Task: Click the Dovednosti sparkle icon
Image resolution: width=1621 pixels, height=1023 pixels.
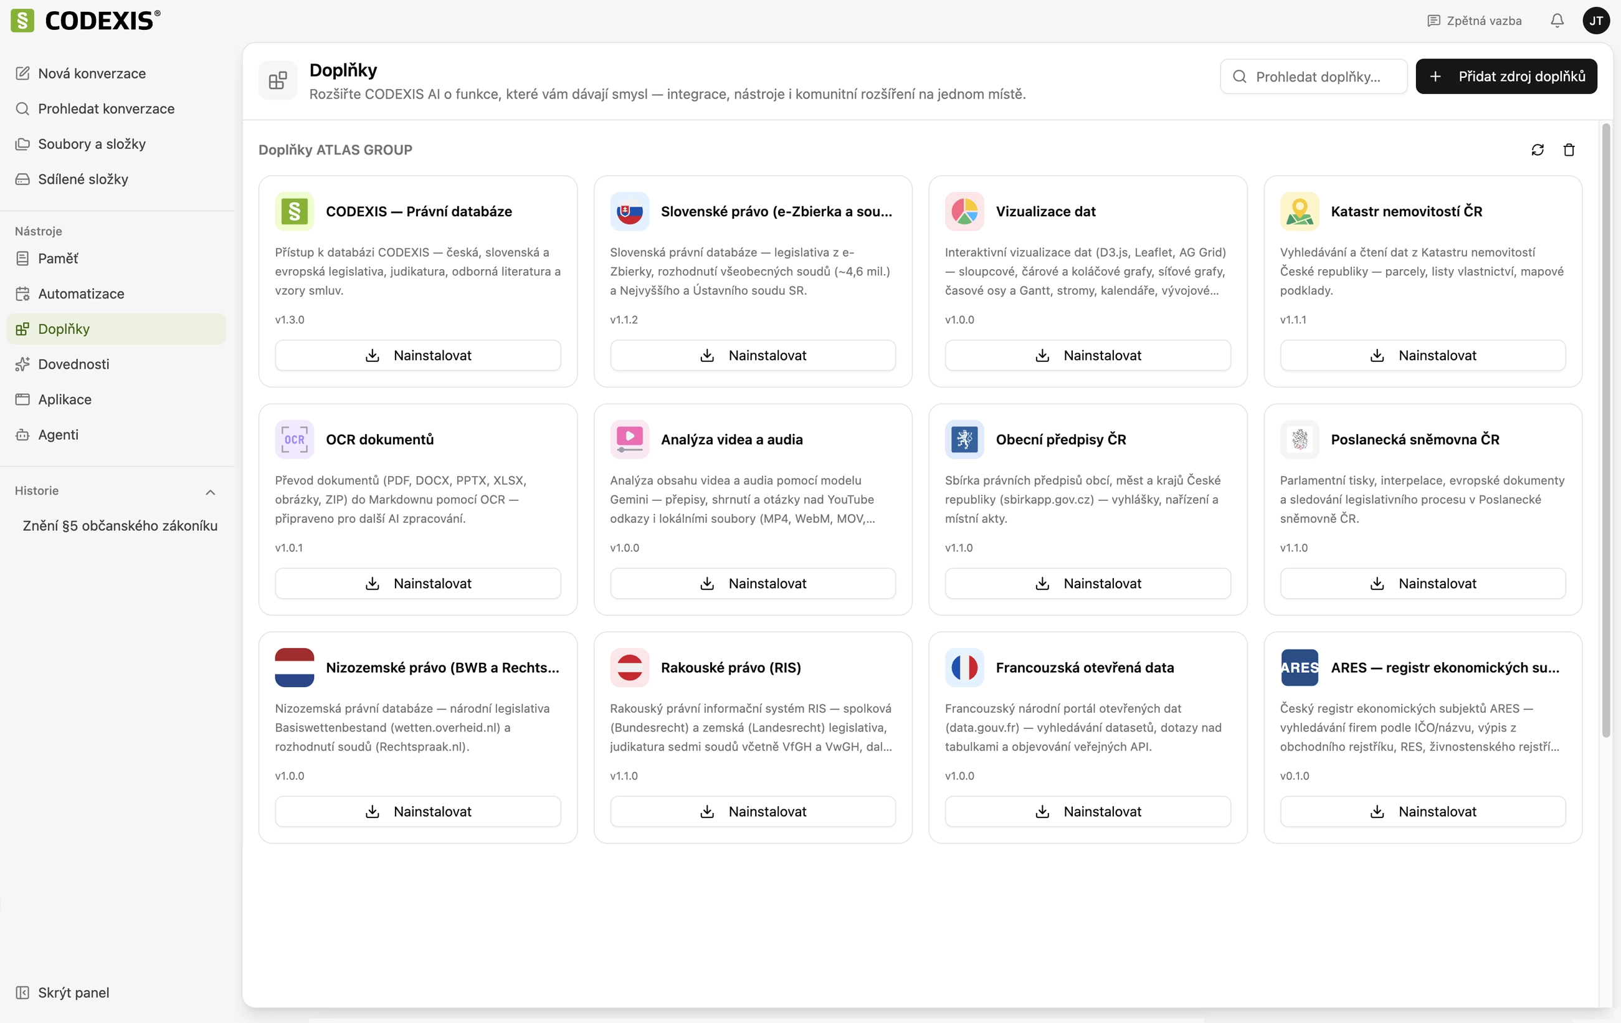Action: tap(22, 365)
